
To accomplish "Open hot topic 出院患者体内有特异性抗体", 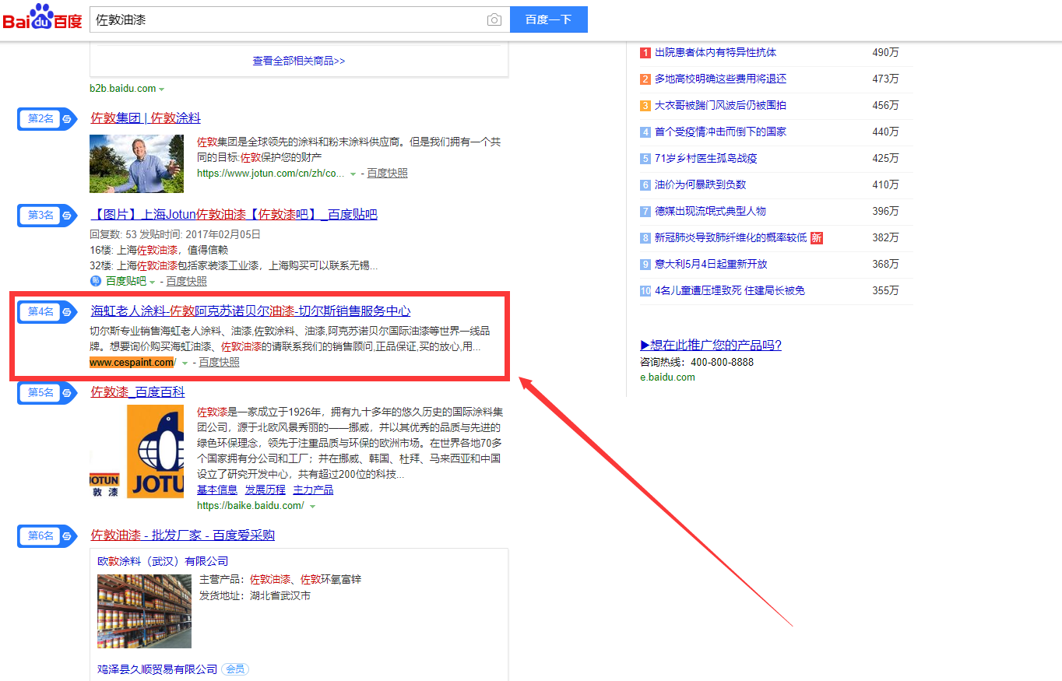I will point(716,53).
